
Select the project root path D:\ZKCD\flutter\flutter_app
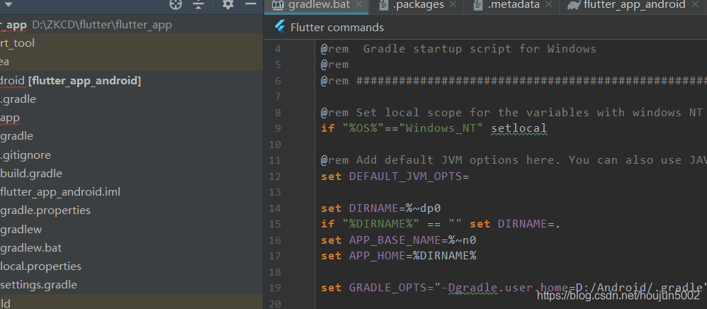click(x=102, y=24)
